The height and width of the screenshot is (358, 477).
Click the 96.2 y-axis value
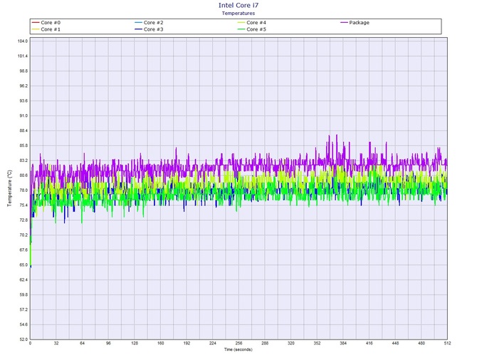23,86
